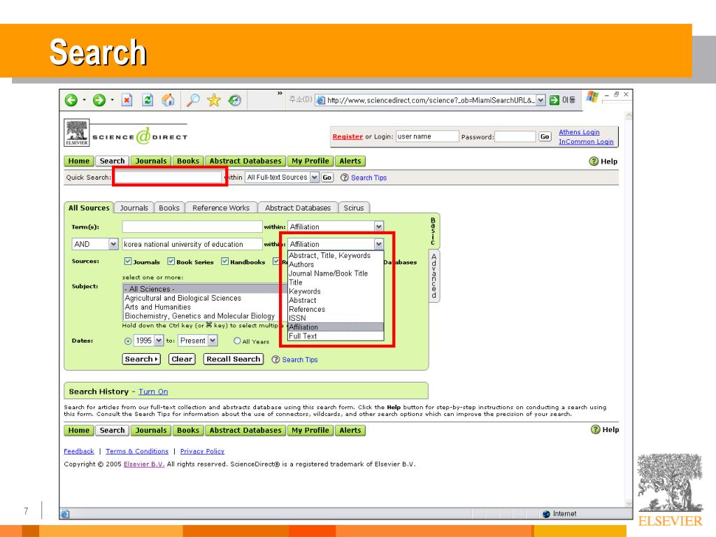Screen dimensions: 716x537
Task: Open the History toolbar icon
Action: pos(235,100)
